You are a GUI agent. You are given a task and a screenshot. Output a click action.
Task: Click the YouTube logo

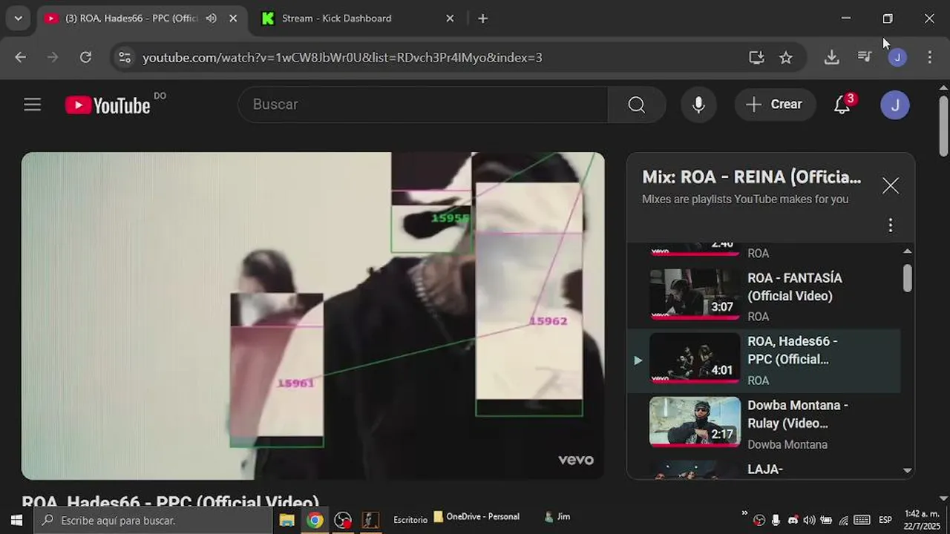(108, 105)
